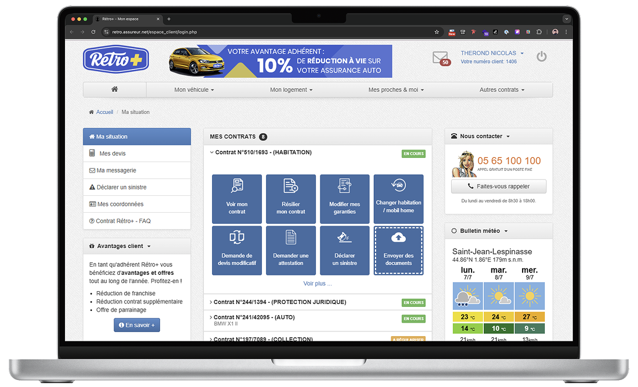Viewport: 638px width, 387px height.
Task: Select 'Mes devis' in the sidebar
Action: point(112,154)
